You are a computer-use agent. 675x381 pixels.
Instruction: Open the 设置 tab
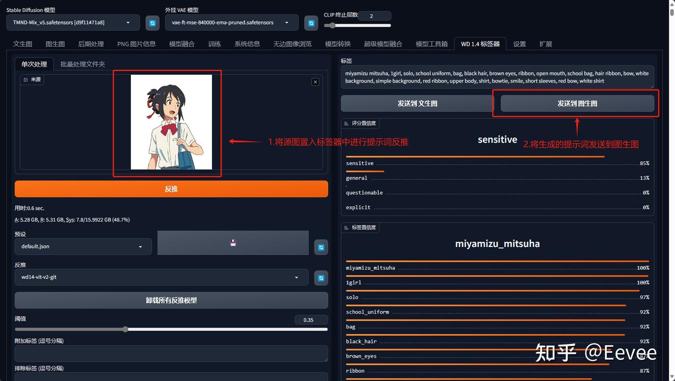click(x=519, y=44)
